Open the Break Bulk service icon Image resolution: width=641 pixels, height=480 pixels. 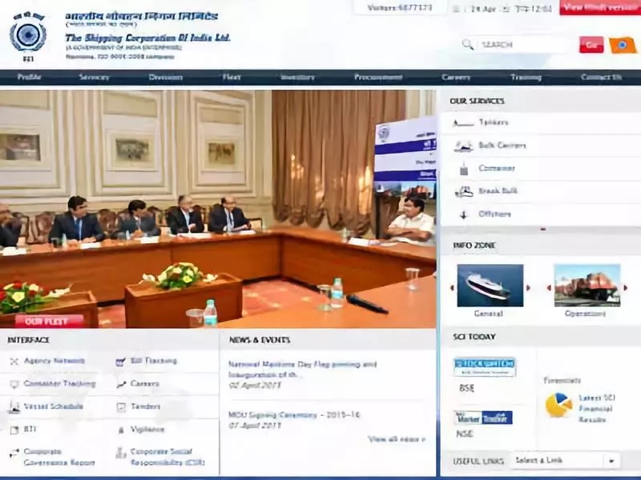464,191
